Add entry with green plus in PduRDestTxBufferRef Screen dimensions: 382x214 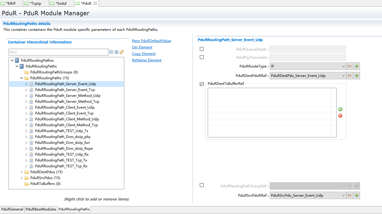point(340,109)
